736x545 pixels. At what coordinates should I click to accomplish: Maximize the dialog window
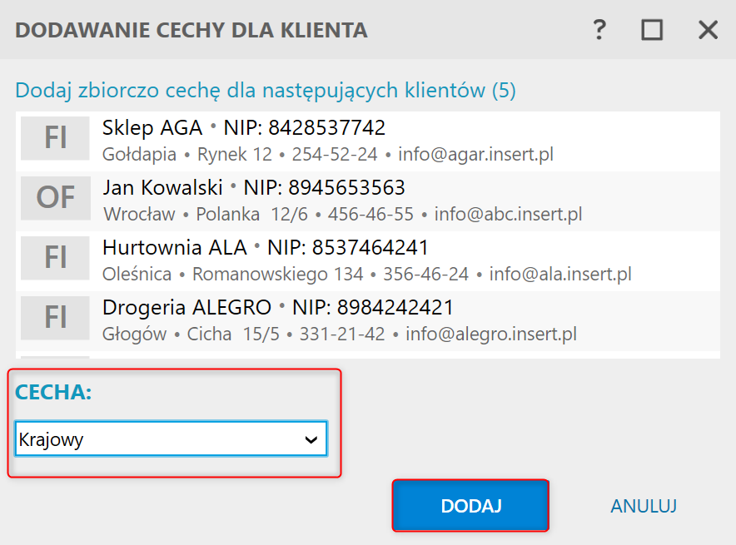coord(652,31)
